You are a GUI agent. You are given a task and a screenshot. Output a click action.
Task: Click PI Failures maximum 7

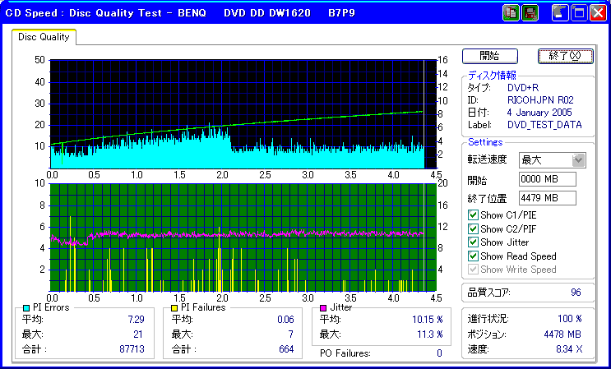tap(290, 334)
